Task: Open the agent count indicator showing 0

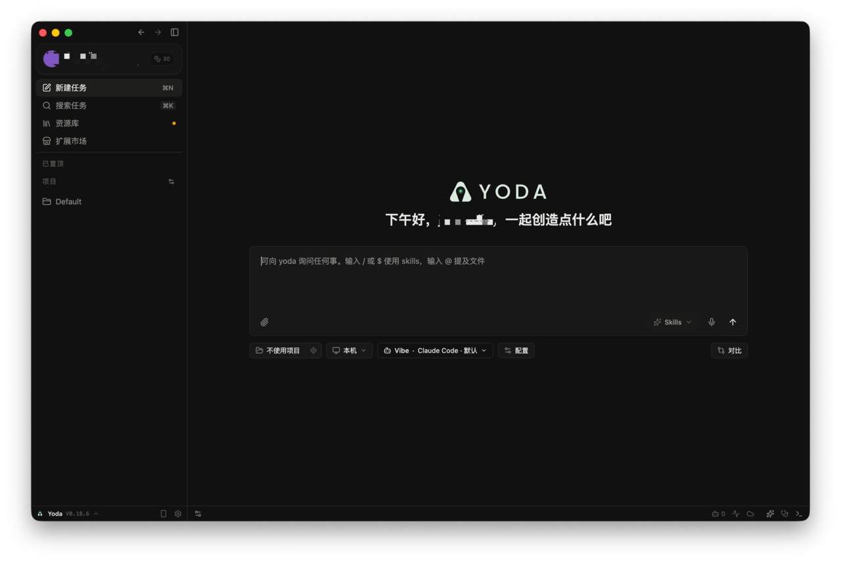Action: coord(719,514)
